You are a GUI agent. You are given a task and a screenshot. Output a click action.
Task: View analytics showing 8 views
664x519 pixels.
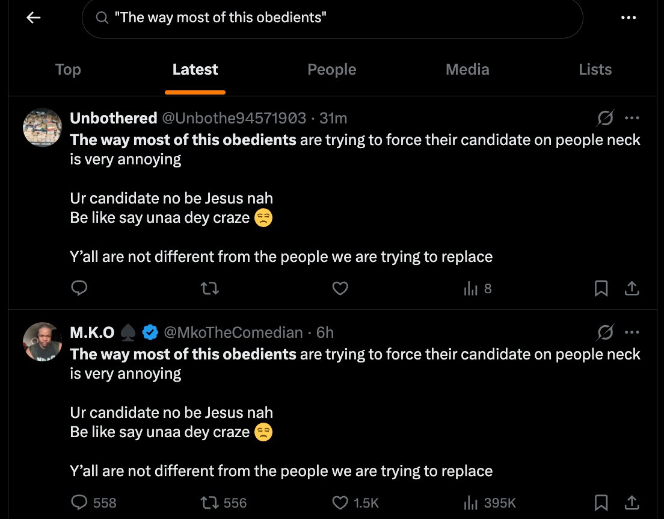(x=478, y=289)
